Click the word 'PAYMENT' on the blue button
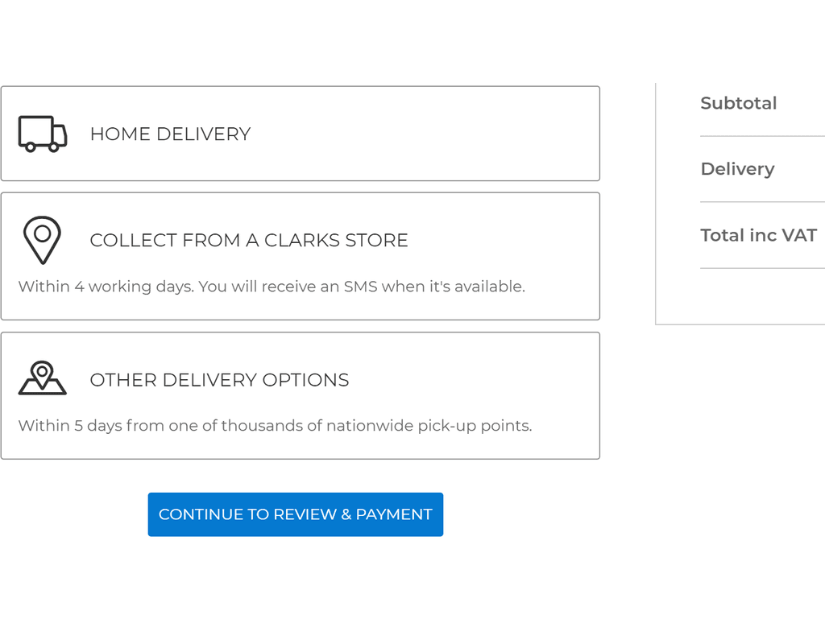Screen dimensions: 825x644 coord(394,514)
